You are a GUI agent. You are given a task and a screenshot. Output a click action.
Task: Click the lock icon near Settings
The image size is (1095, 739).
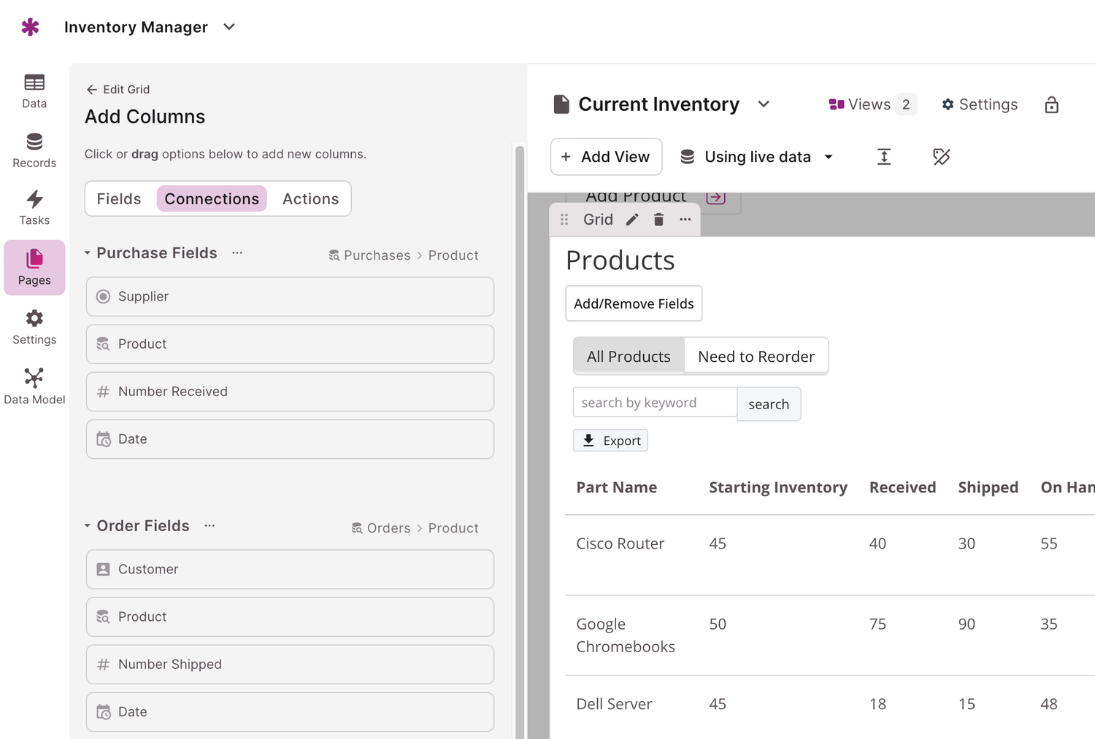pos(1051,105)
